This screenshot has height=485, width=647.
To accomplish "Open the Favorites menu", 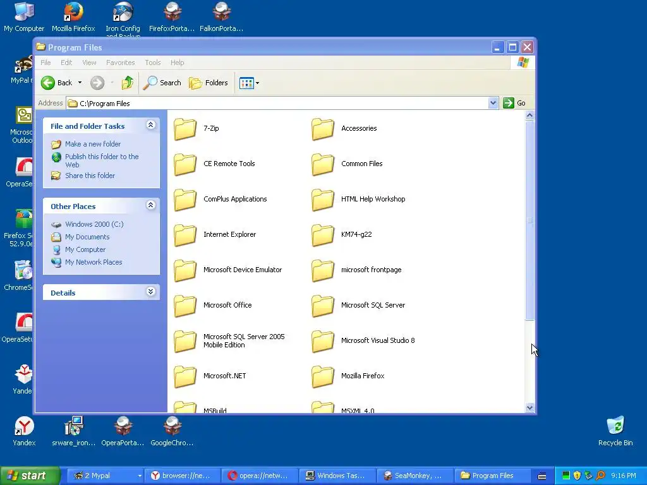I will pyautogui.click(x=121, y=63).
